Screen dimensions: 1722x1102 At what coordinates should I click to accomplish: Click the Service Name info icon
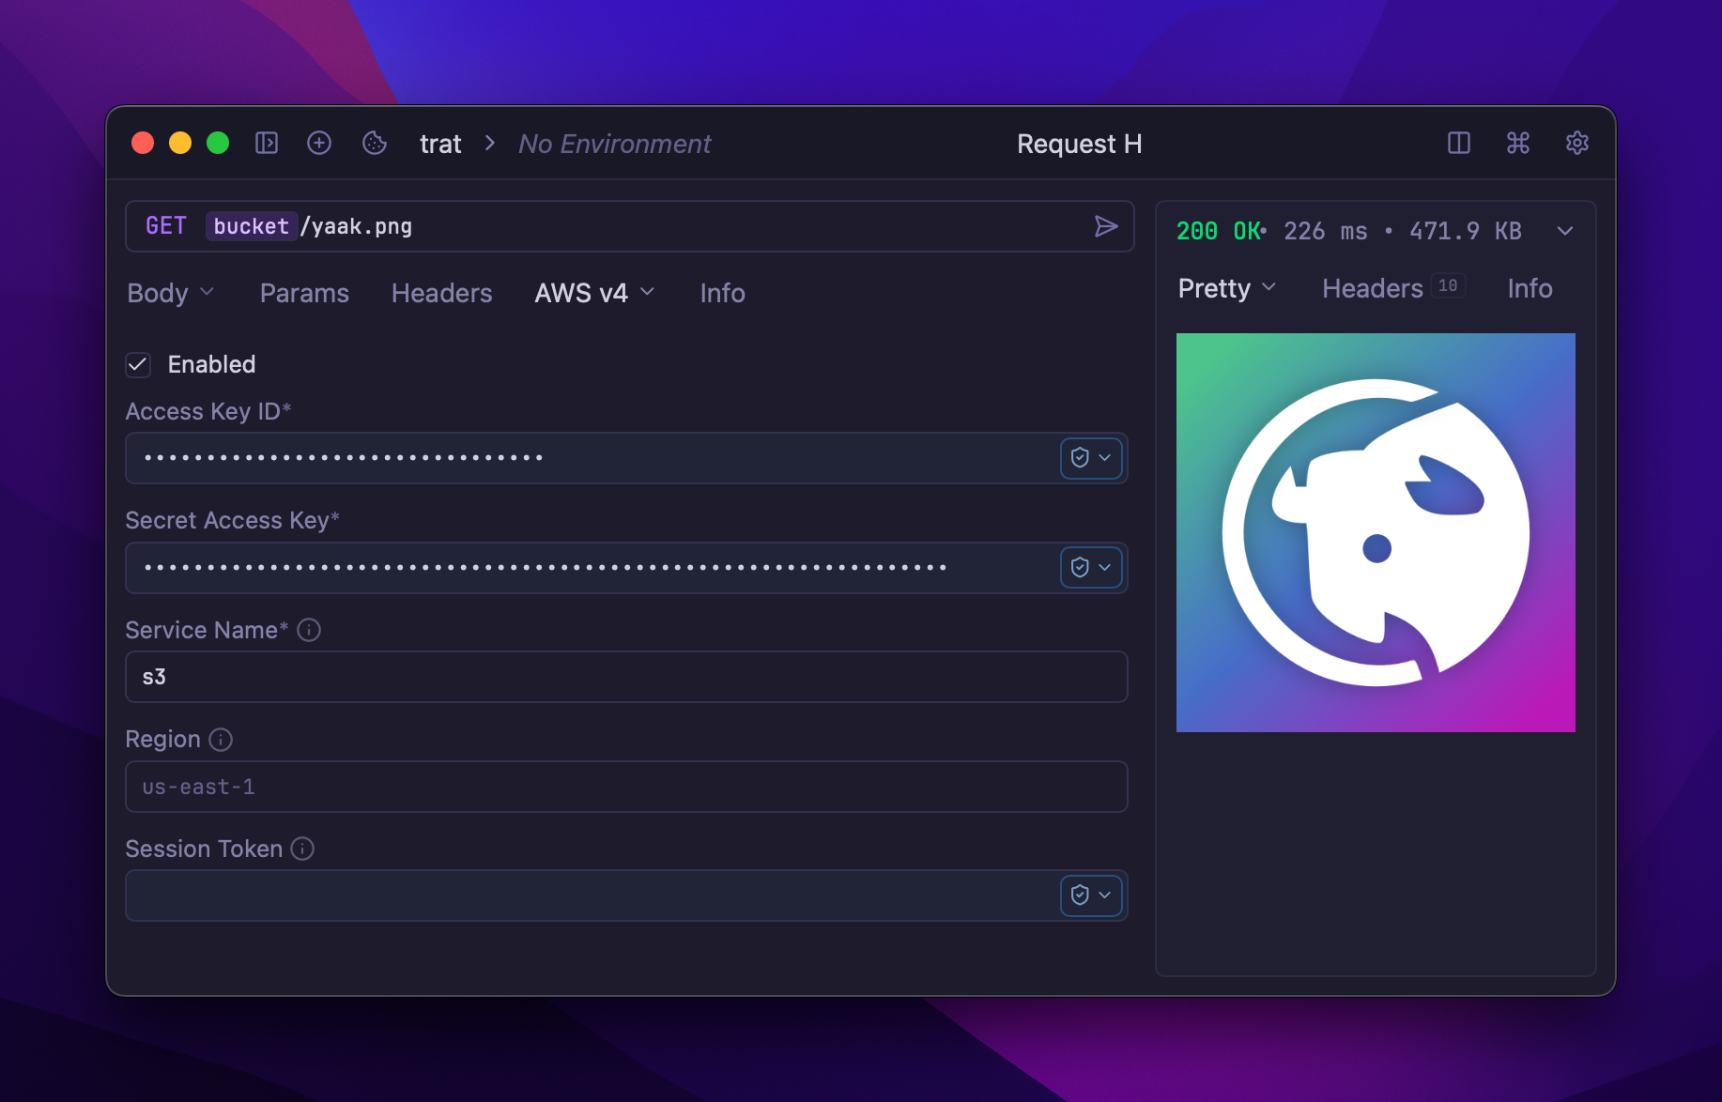click(309, 630)
